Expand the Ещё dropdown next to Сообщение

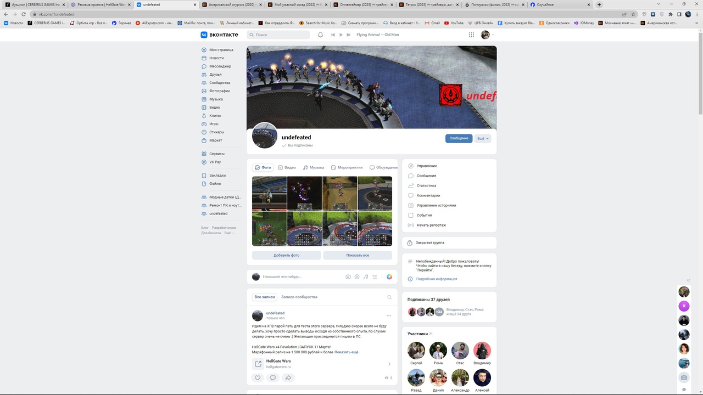pos(483,138)
